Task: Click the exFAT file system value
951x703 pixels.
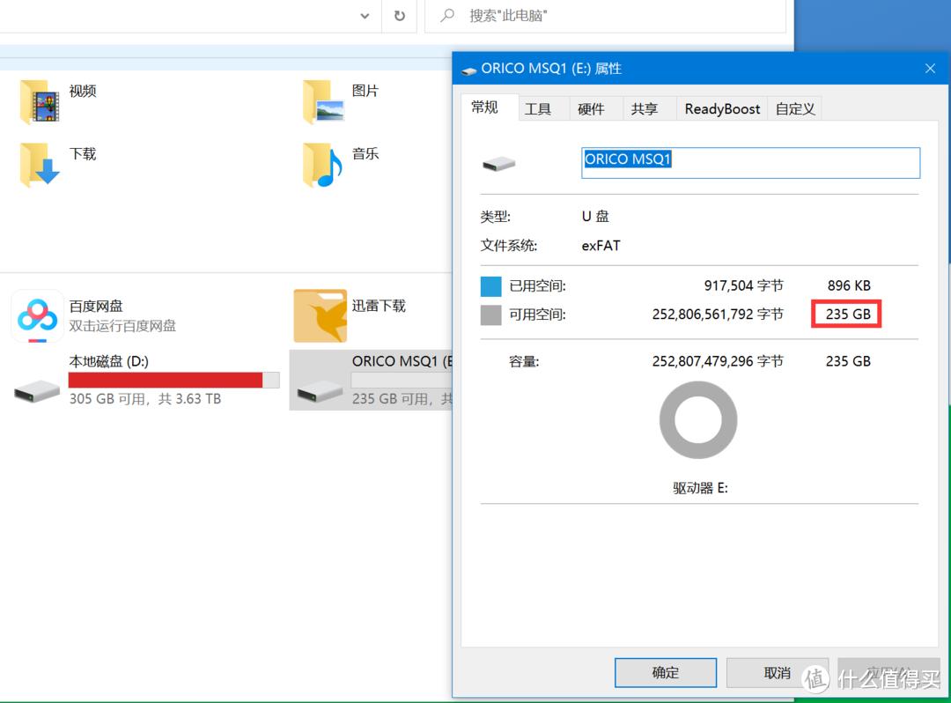Action: (601, 246)
